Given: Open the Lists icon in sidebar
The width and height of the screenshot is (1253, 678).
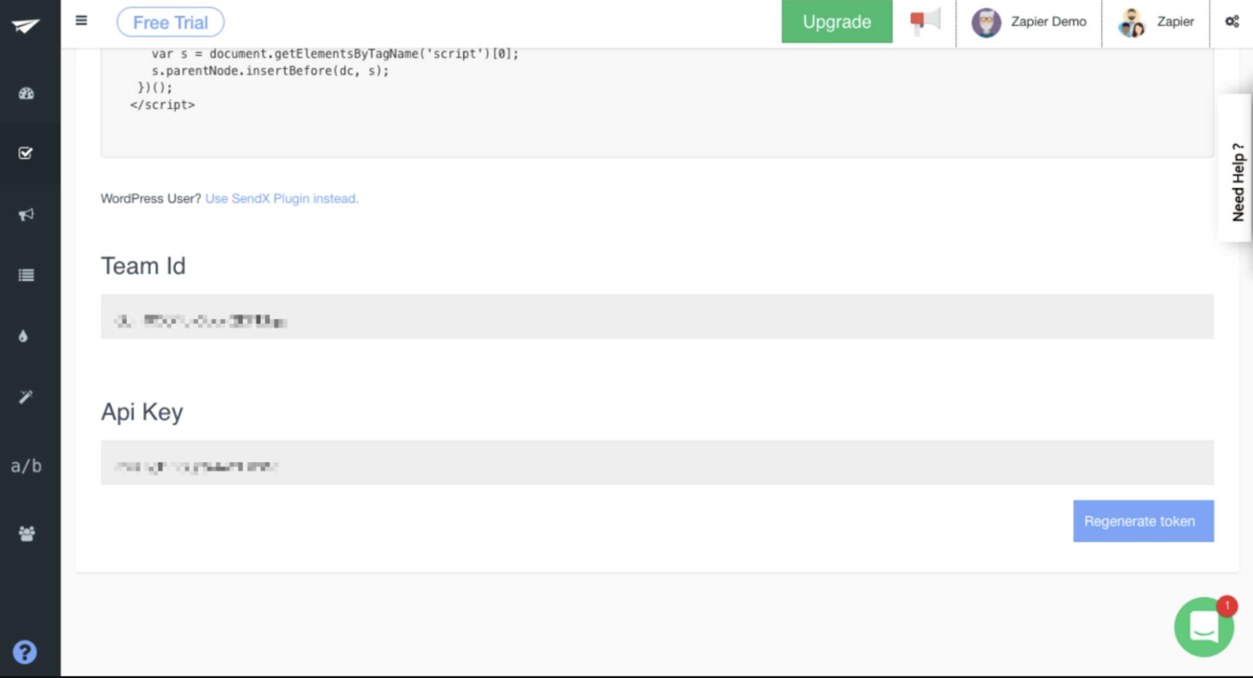Looking at the screenshot, I should [25, 275].
